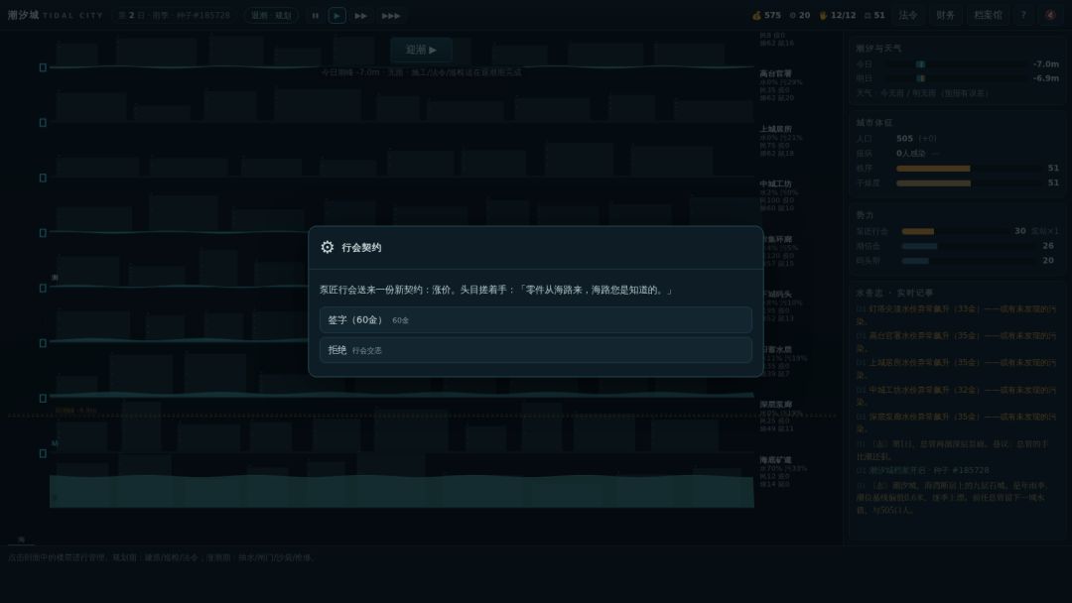
Task: Click the gold money bag icon showing 575
Action: coord(756,15)
